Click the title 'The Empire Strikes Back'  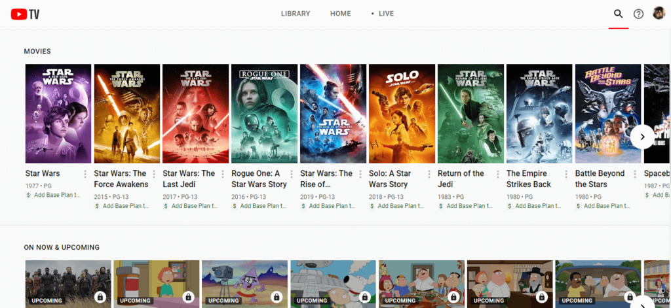pos(529,179)
